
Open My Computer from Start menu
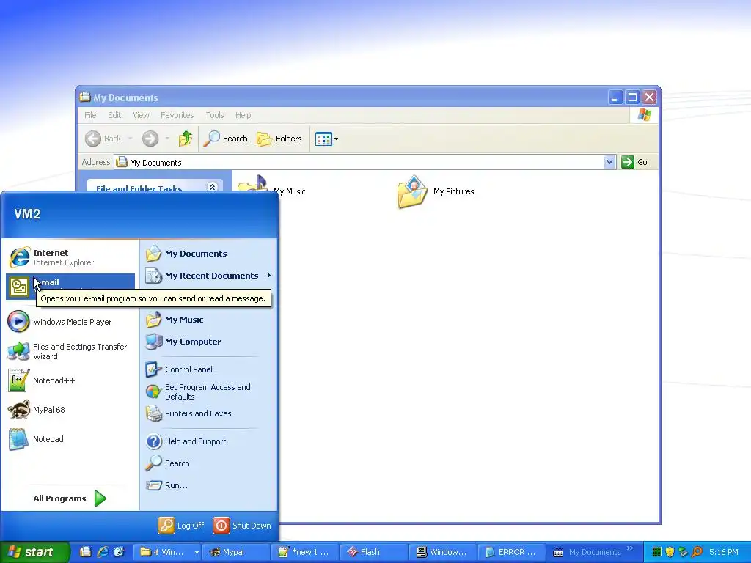pos(209,342)
